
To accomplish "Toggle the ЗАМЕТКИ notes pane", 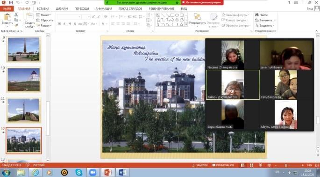I will coord(200,165).
